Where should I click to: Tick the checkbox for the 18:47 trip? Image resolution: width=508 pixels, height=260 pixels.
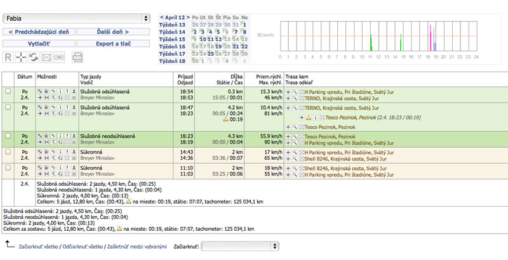pos(8,107)
